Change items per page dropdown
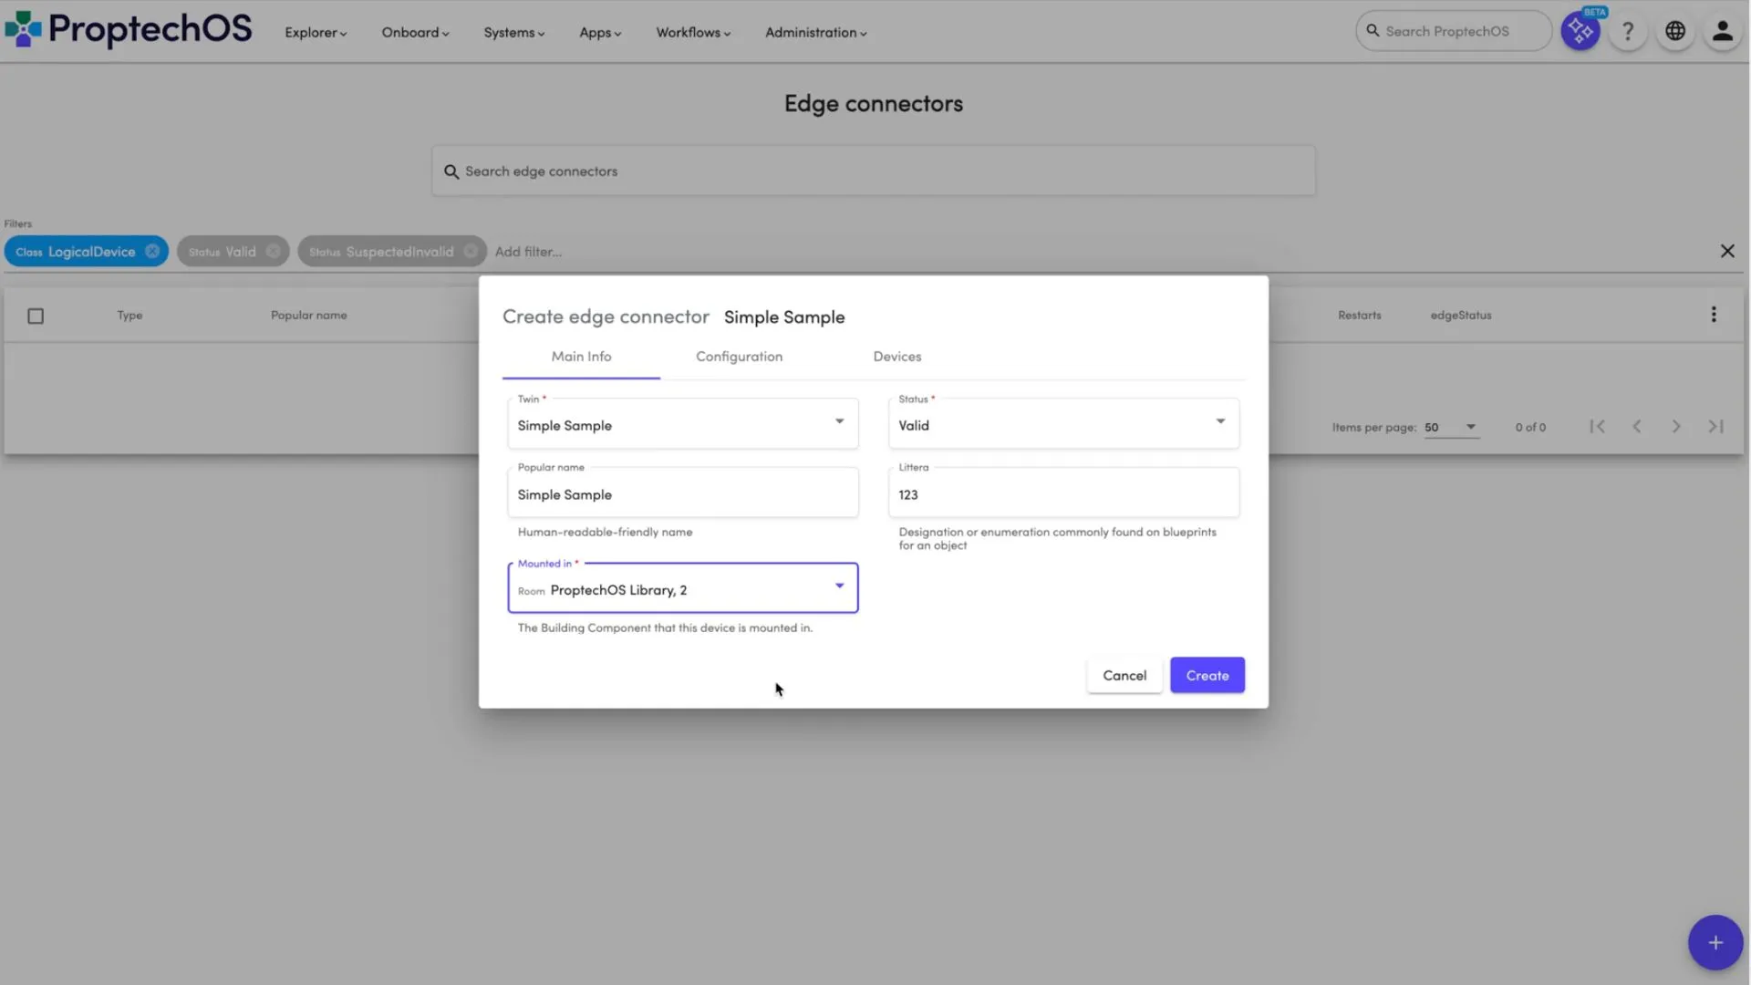Screen dimensions: 1751x985 [1451, 427]
